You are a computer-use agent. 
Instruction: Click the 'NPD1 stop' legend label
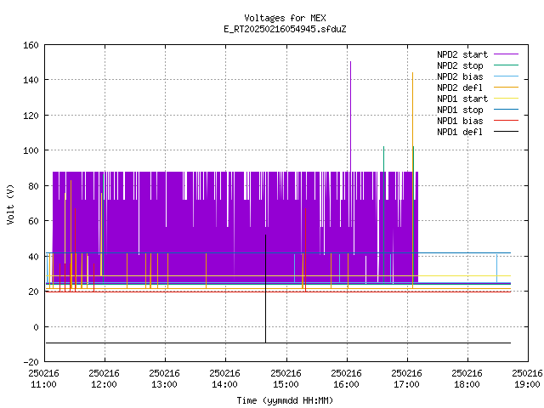(460, 110)
